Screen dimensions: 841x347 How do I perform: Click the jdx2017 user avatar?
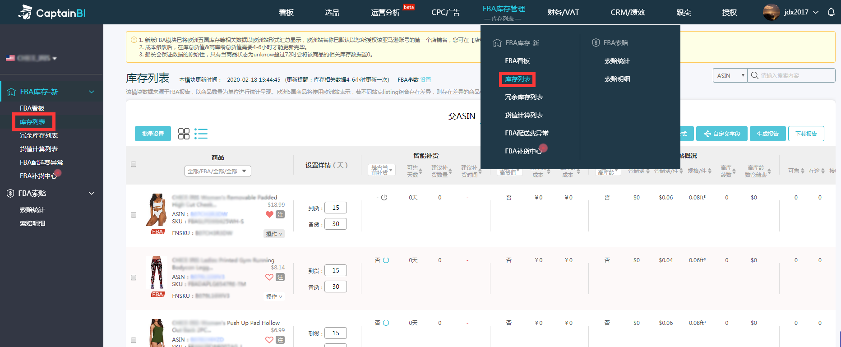point(771,12)
